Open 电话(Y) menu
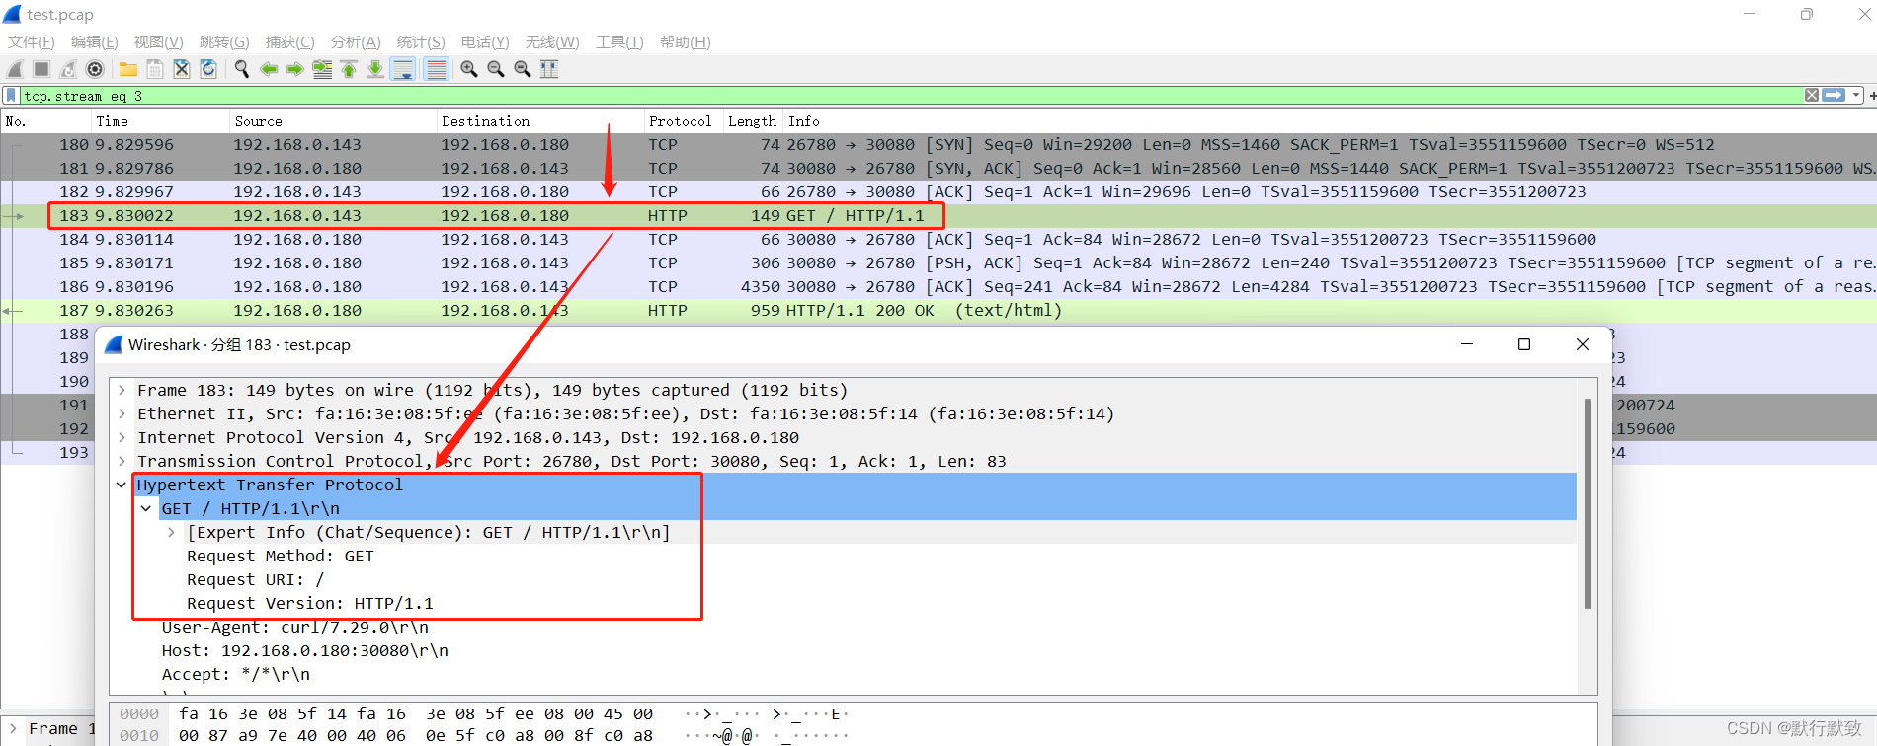Image resolution: width=1877 pixels, height=746 pixels. pos(485,42)
